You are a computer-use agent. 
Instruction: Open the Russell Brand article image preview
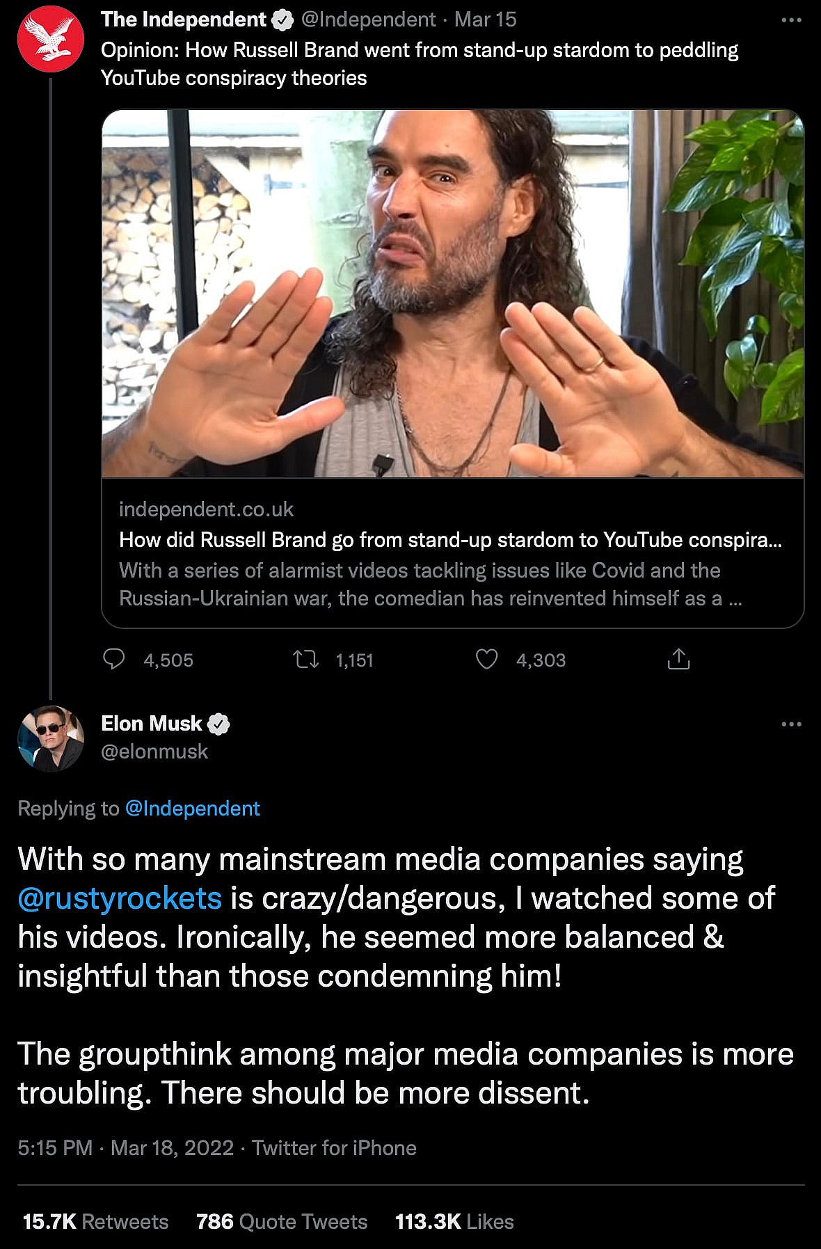point(452,294)
